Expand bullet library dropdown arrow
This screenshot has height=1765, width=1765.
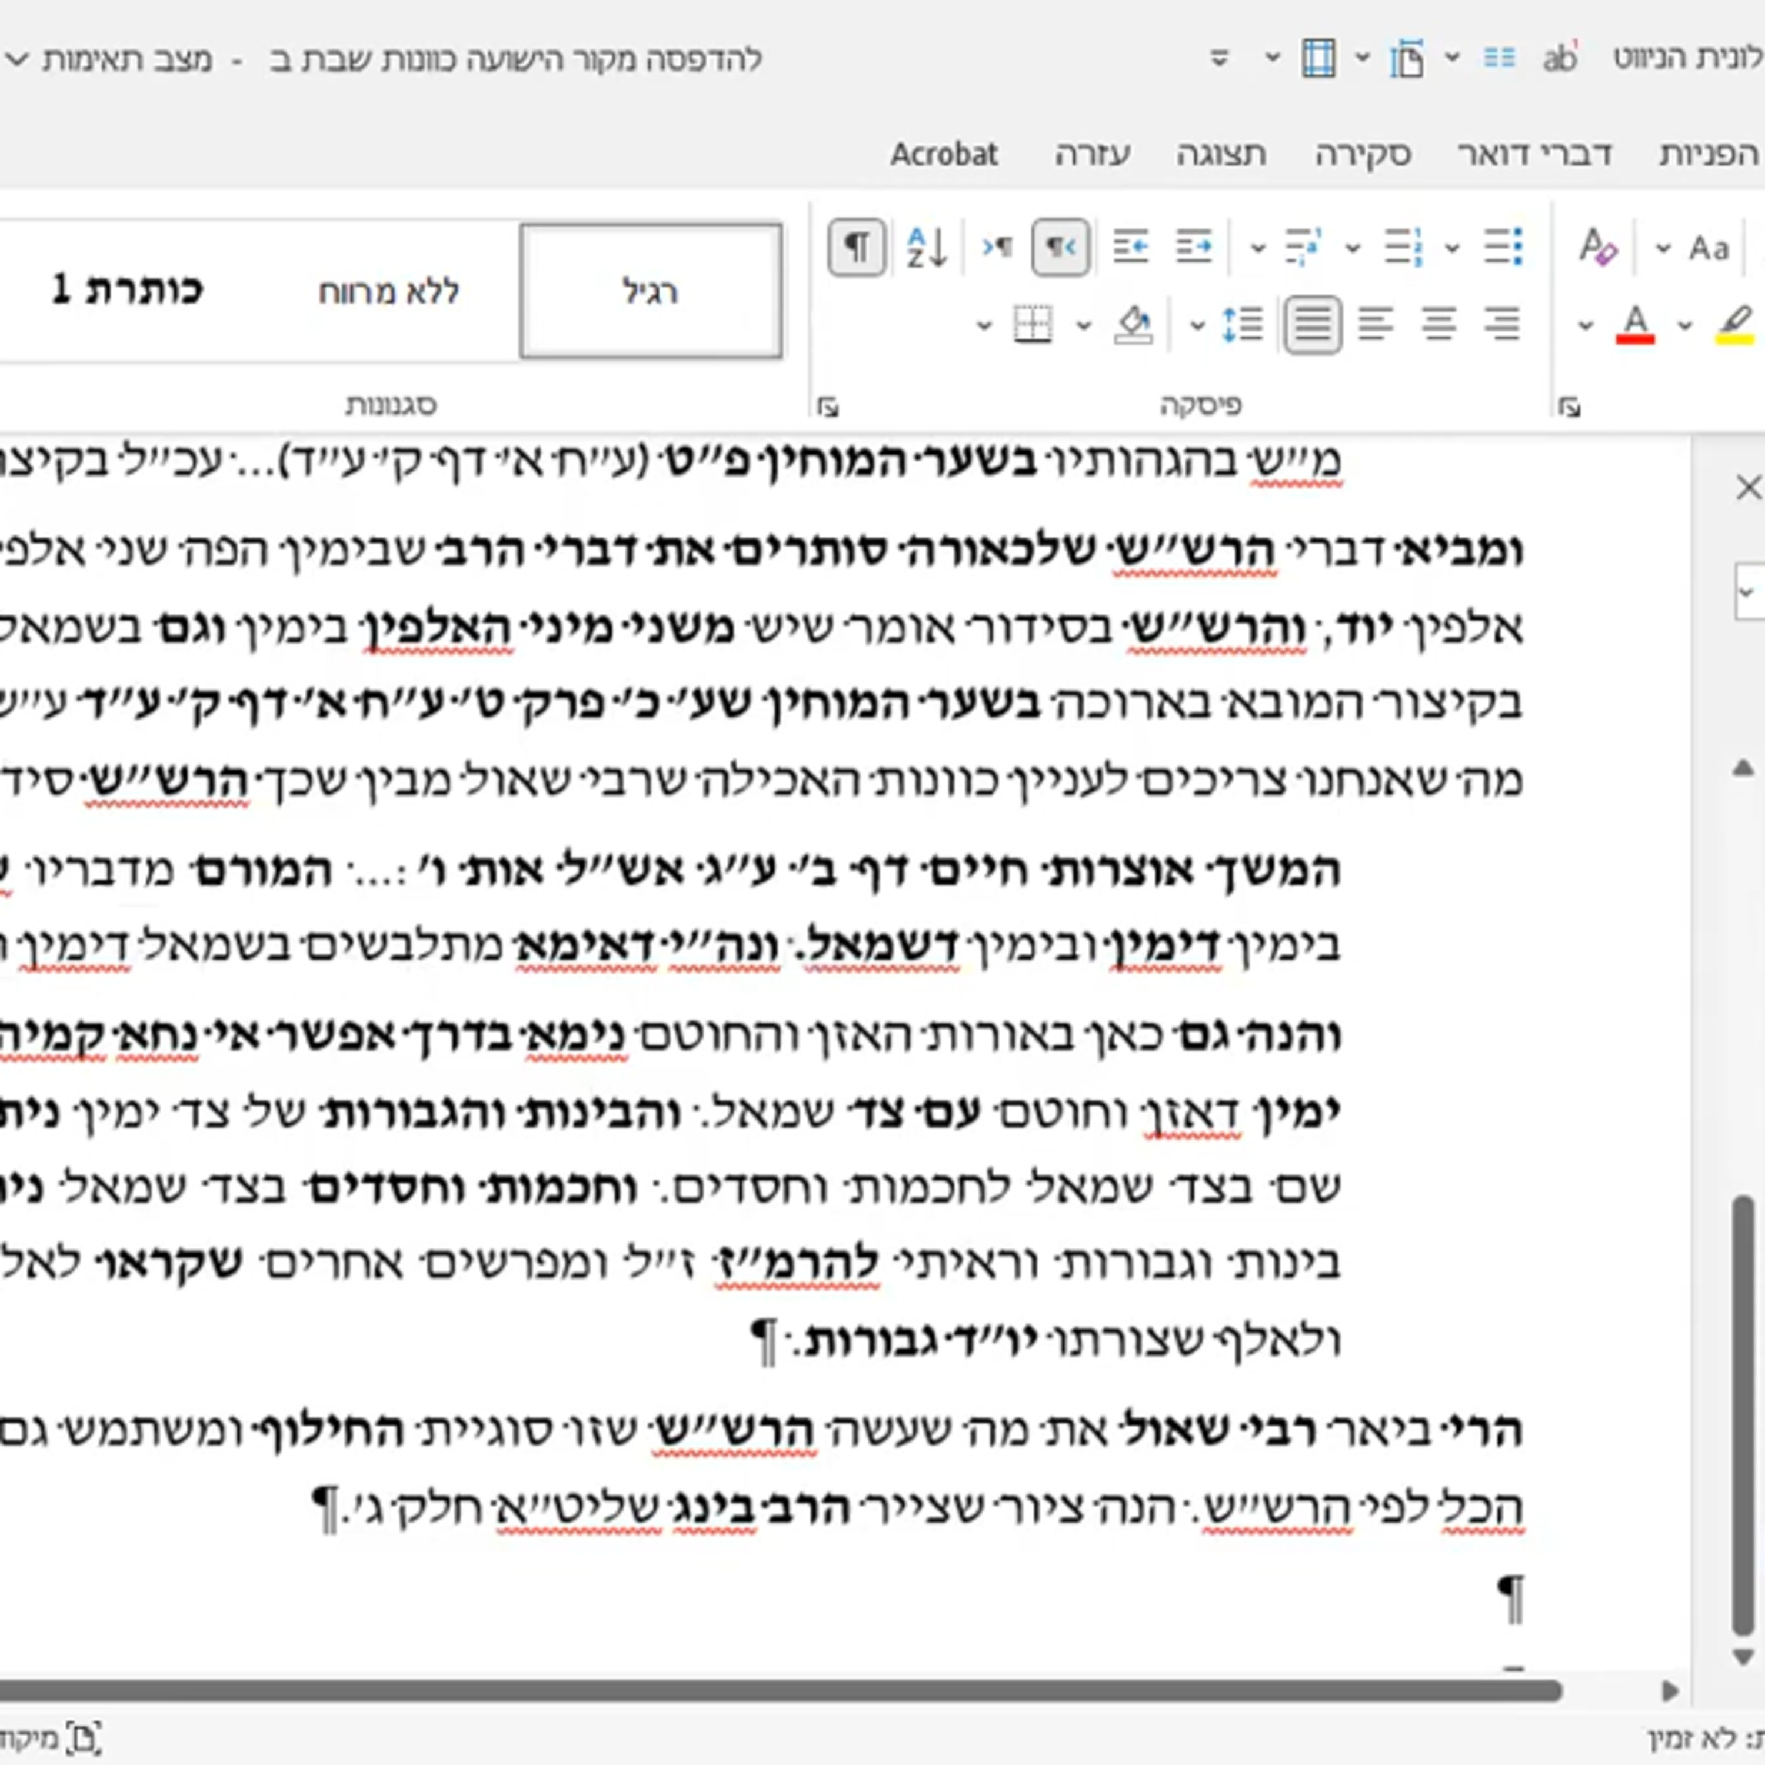tap(1451, 248)
